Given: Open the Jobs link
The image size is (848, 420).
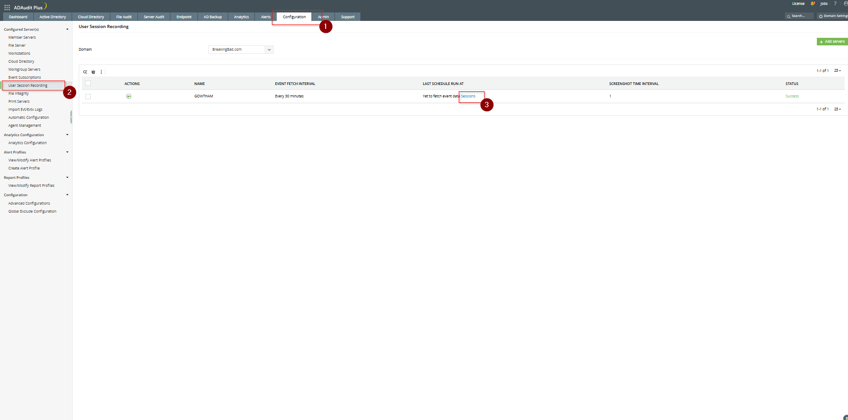Looking at the screenshot, I should coord(824,4).
